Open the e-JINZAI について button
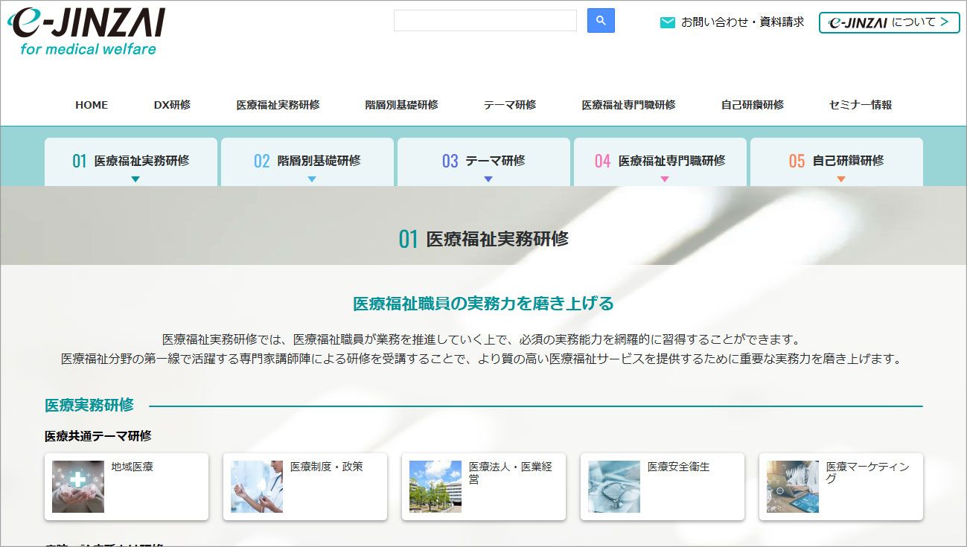This screenshot has height=547, width=967. [x=889, y=22]
